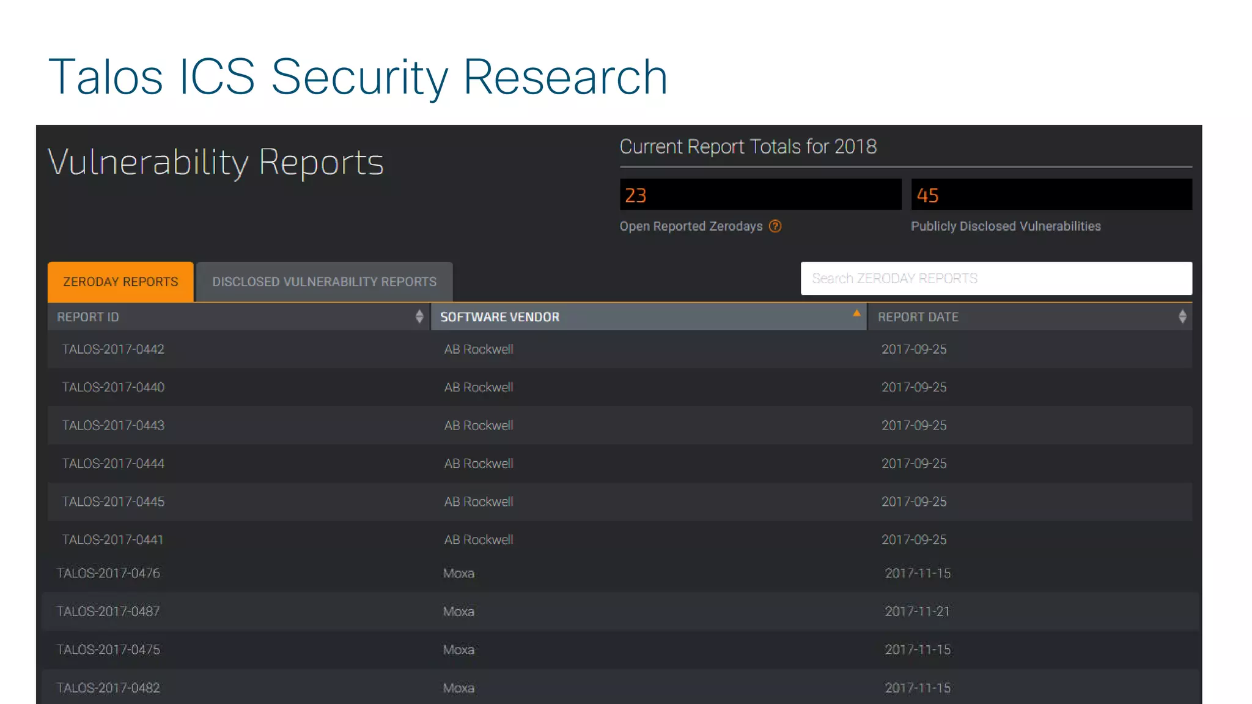
Task: Click date 2017-11-15 in TALOS-2017-0482 row
Action: click(918, 688)
